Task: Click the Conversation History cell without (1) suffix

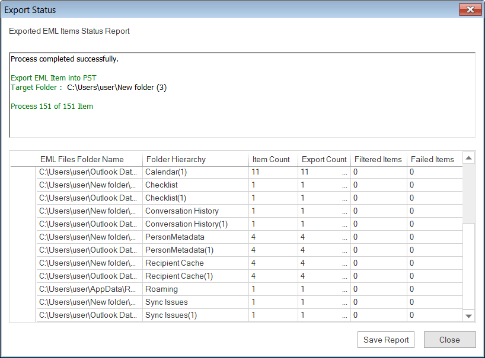Action: pos(196,211)
